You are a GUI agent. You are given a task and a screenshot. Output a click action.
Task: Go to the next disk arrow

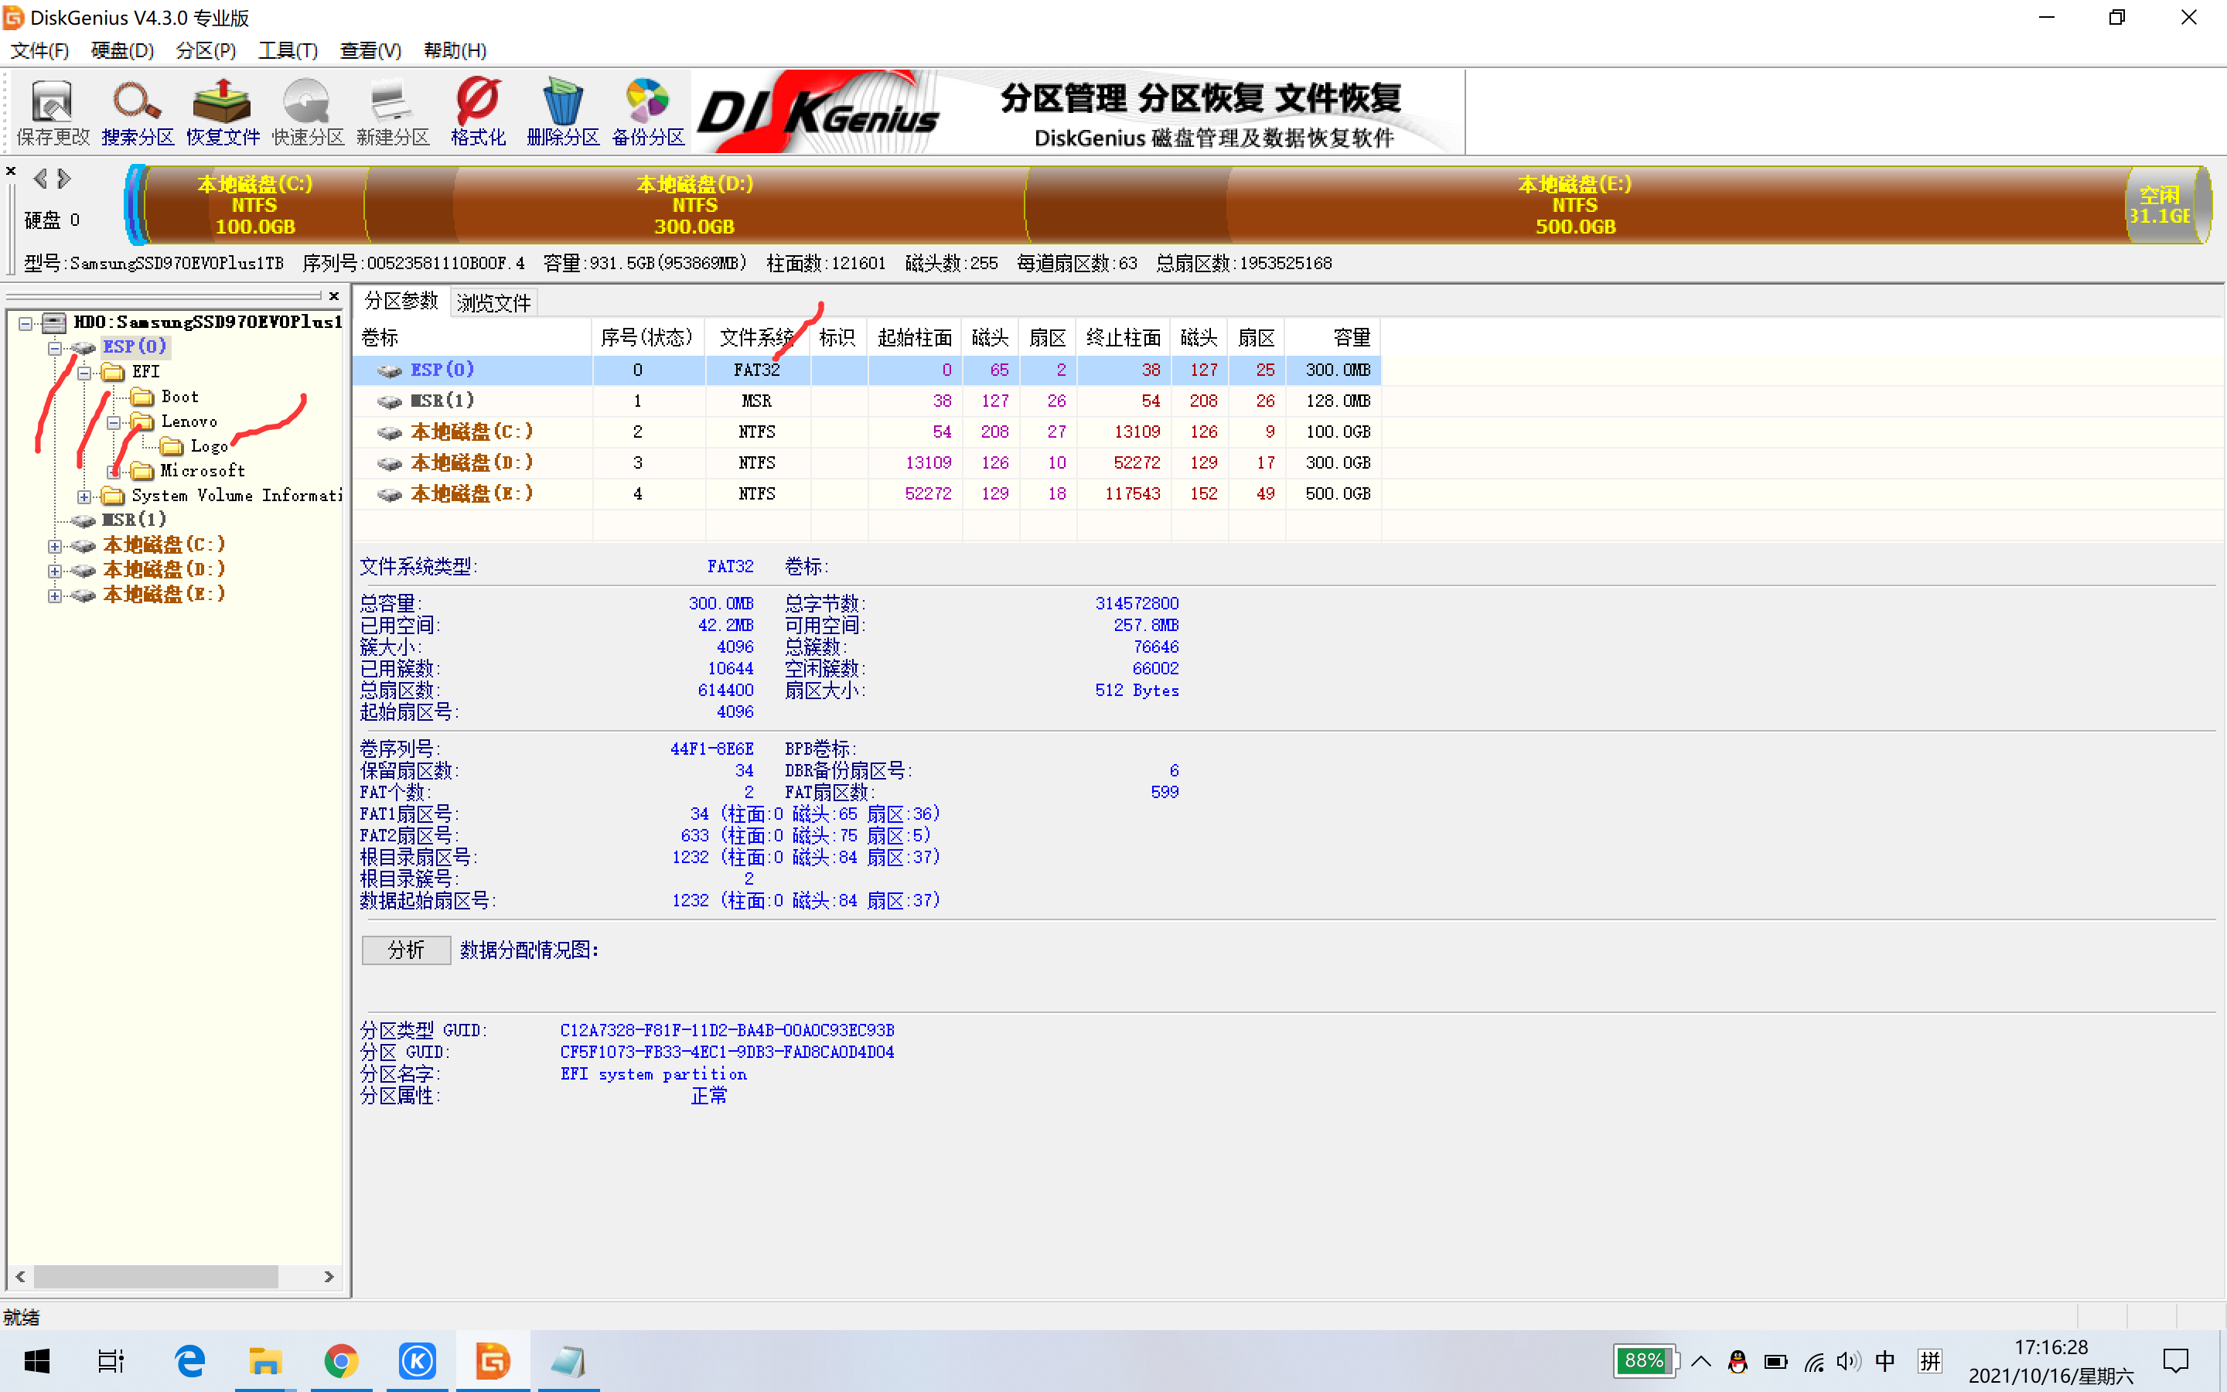[x=63, y=178]
